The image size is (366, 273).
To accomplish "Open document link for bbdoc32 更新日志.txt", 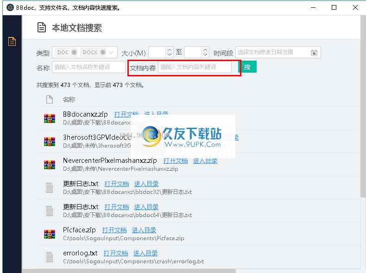I will 117,184.
